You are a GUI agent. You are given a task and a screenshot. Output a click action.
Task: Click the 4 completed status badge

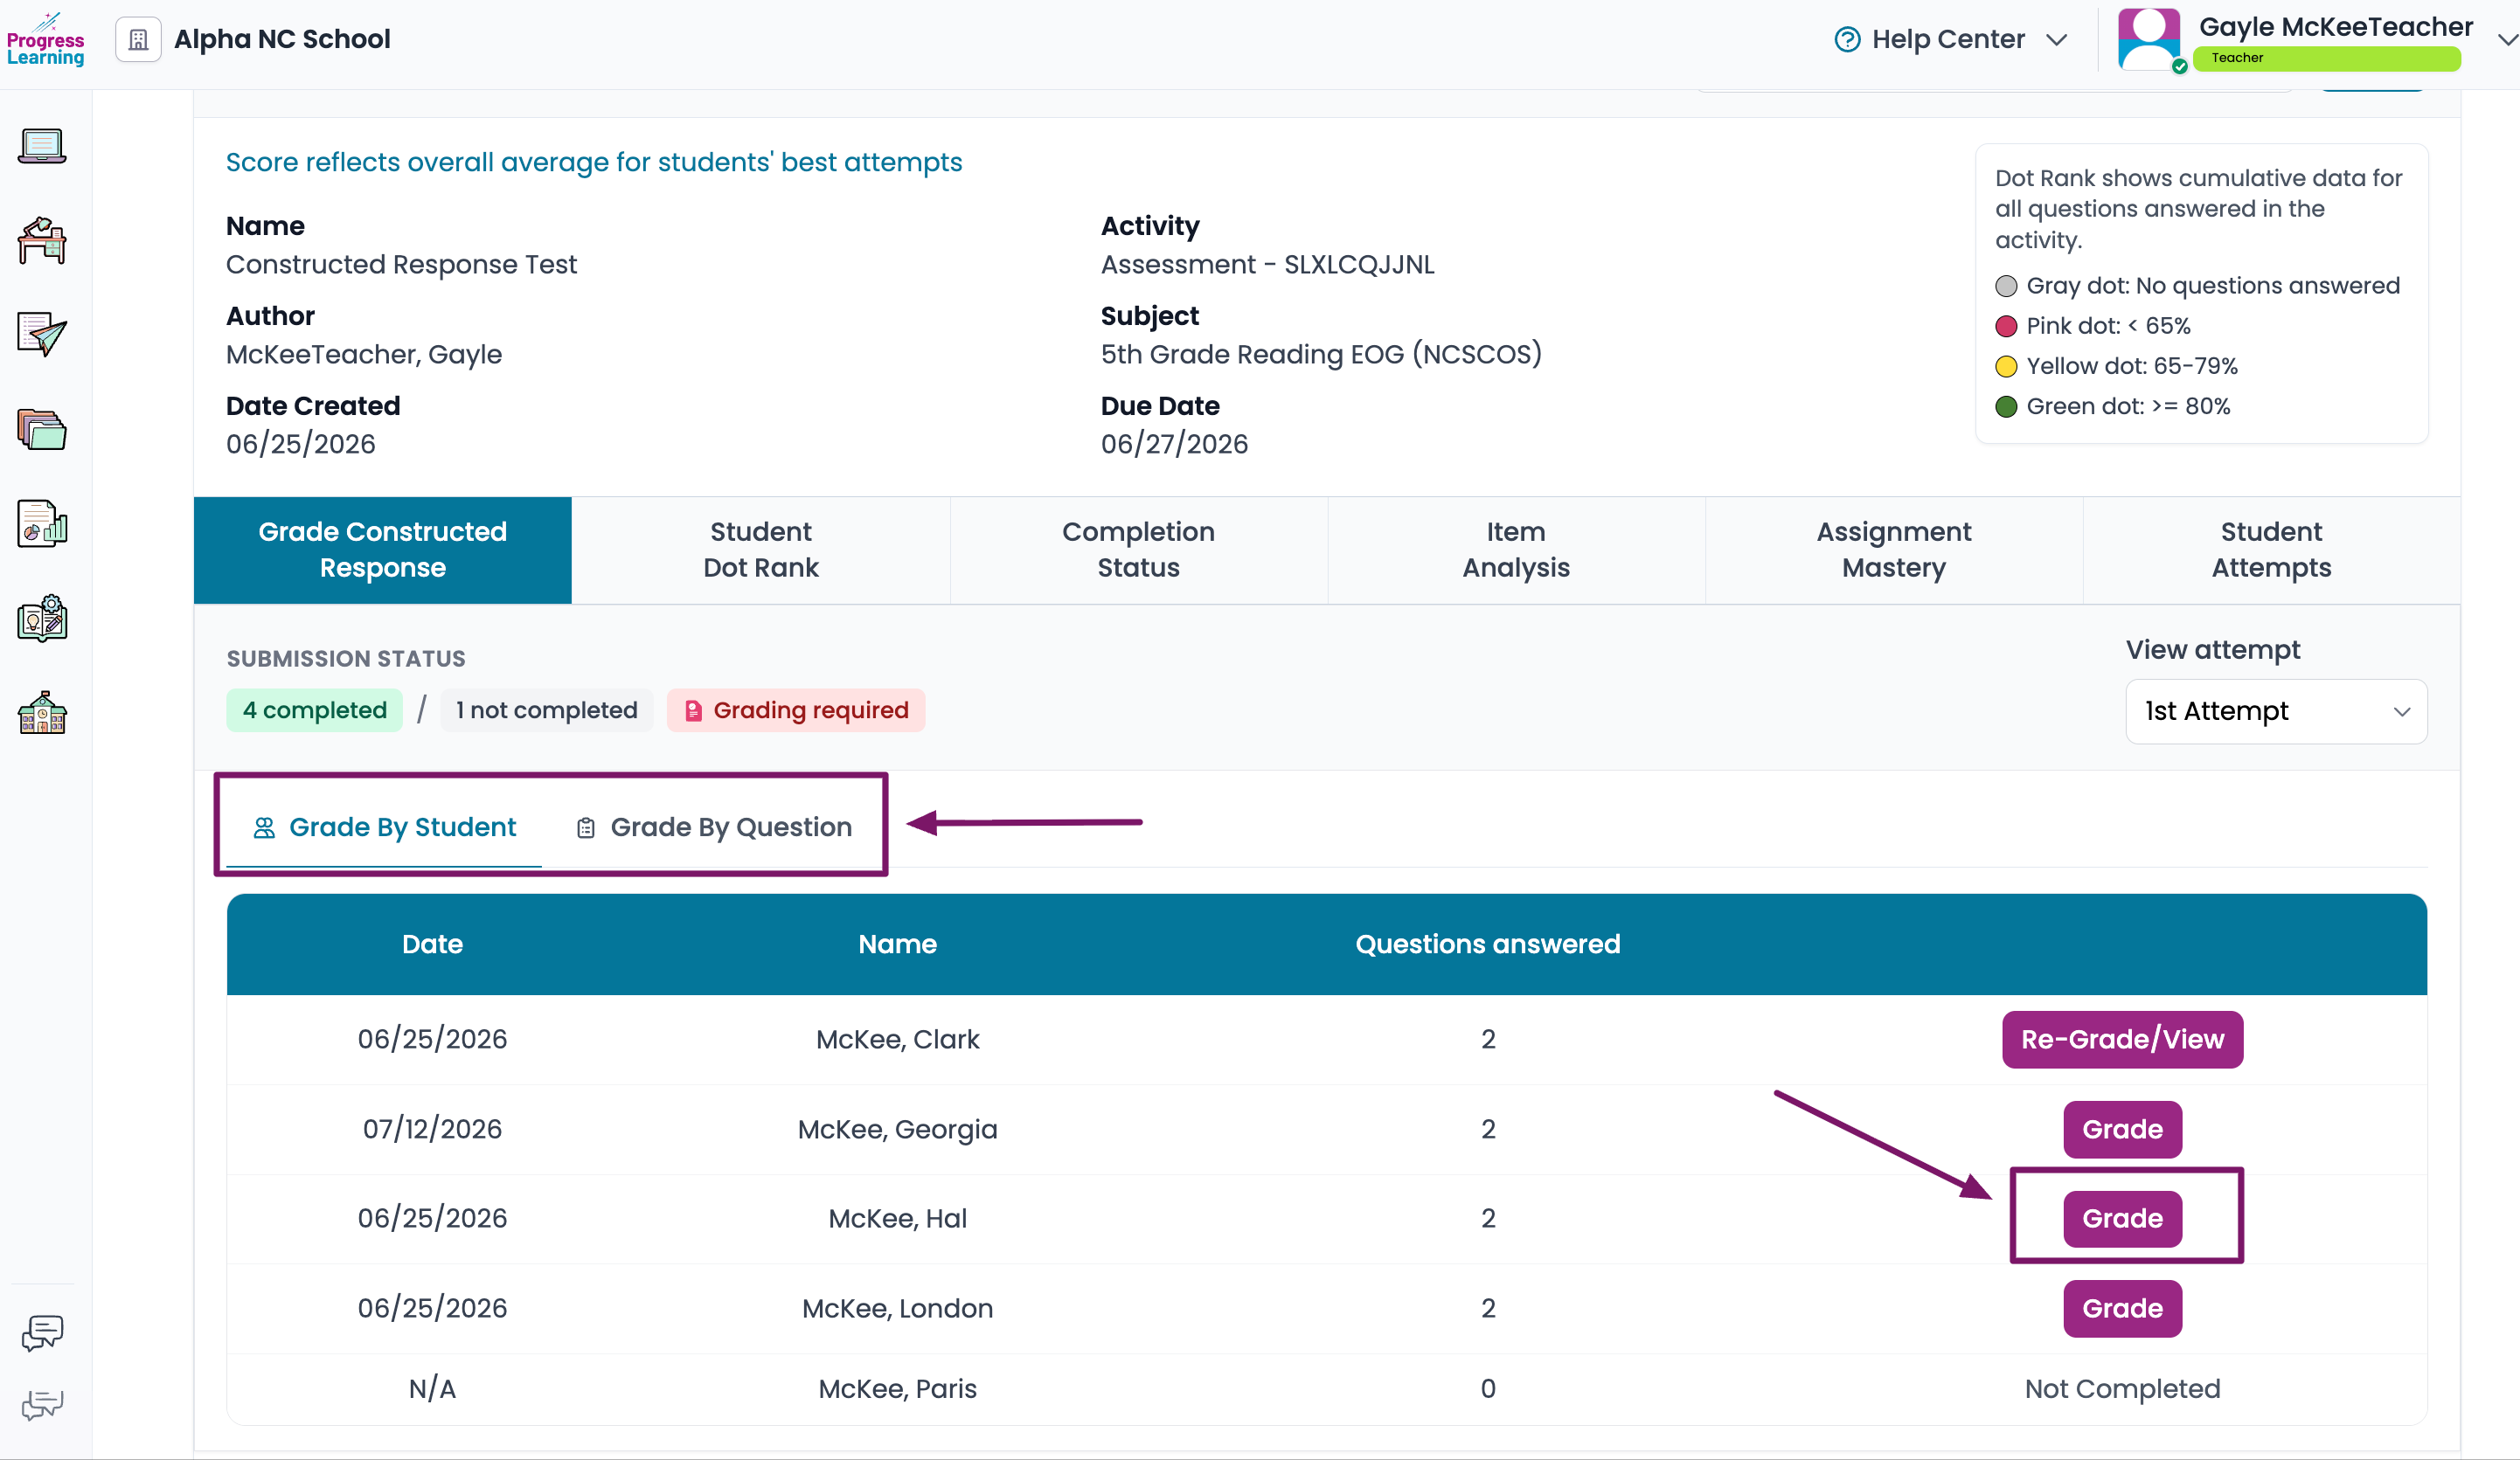pyautogui.click(x=315, y=710)
